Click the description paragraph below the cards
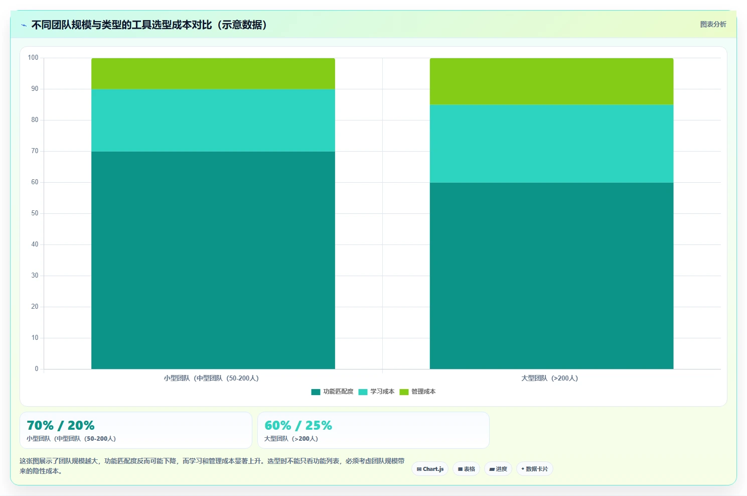This screenshot has width=747, height=496. point(212,466)
